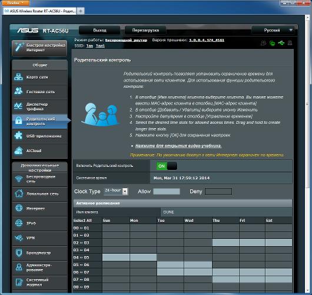Viewport: 312px width, 295px height.
Task: Toggle Thursday 02 ~ 03 time slot
Action: coord(225,242)
